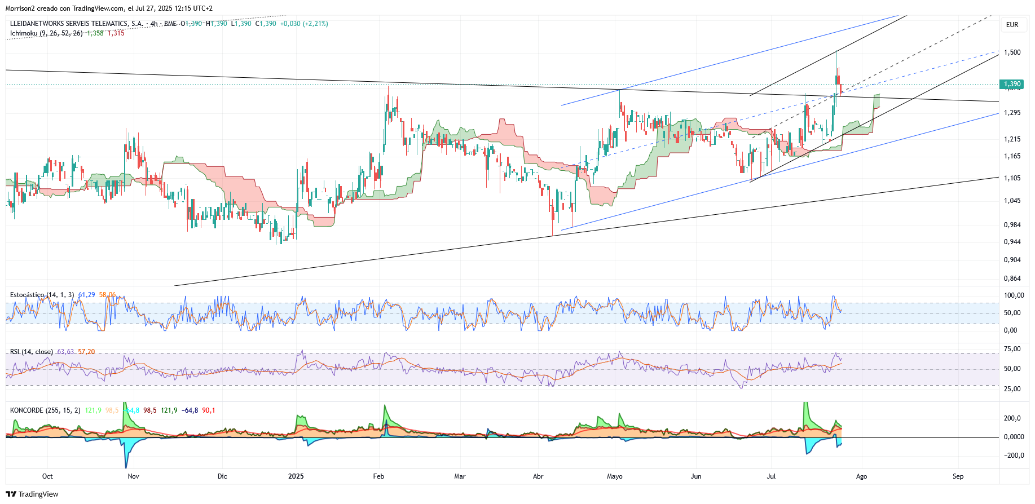The height and width of the screenshot is (504, 1035).
Task: Click the dark red KONCORDE value 98,5
Action: click(150, 410)
